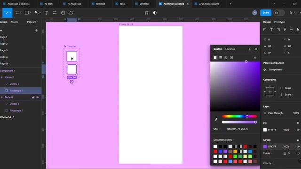Switch to the Prototype tab
This screenshot has height=169, width=301.
279,22
